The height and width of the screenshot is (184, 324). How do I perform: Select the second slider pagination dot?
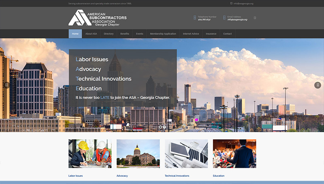164,127
